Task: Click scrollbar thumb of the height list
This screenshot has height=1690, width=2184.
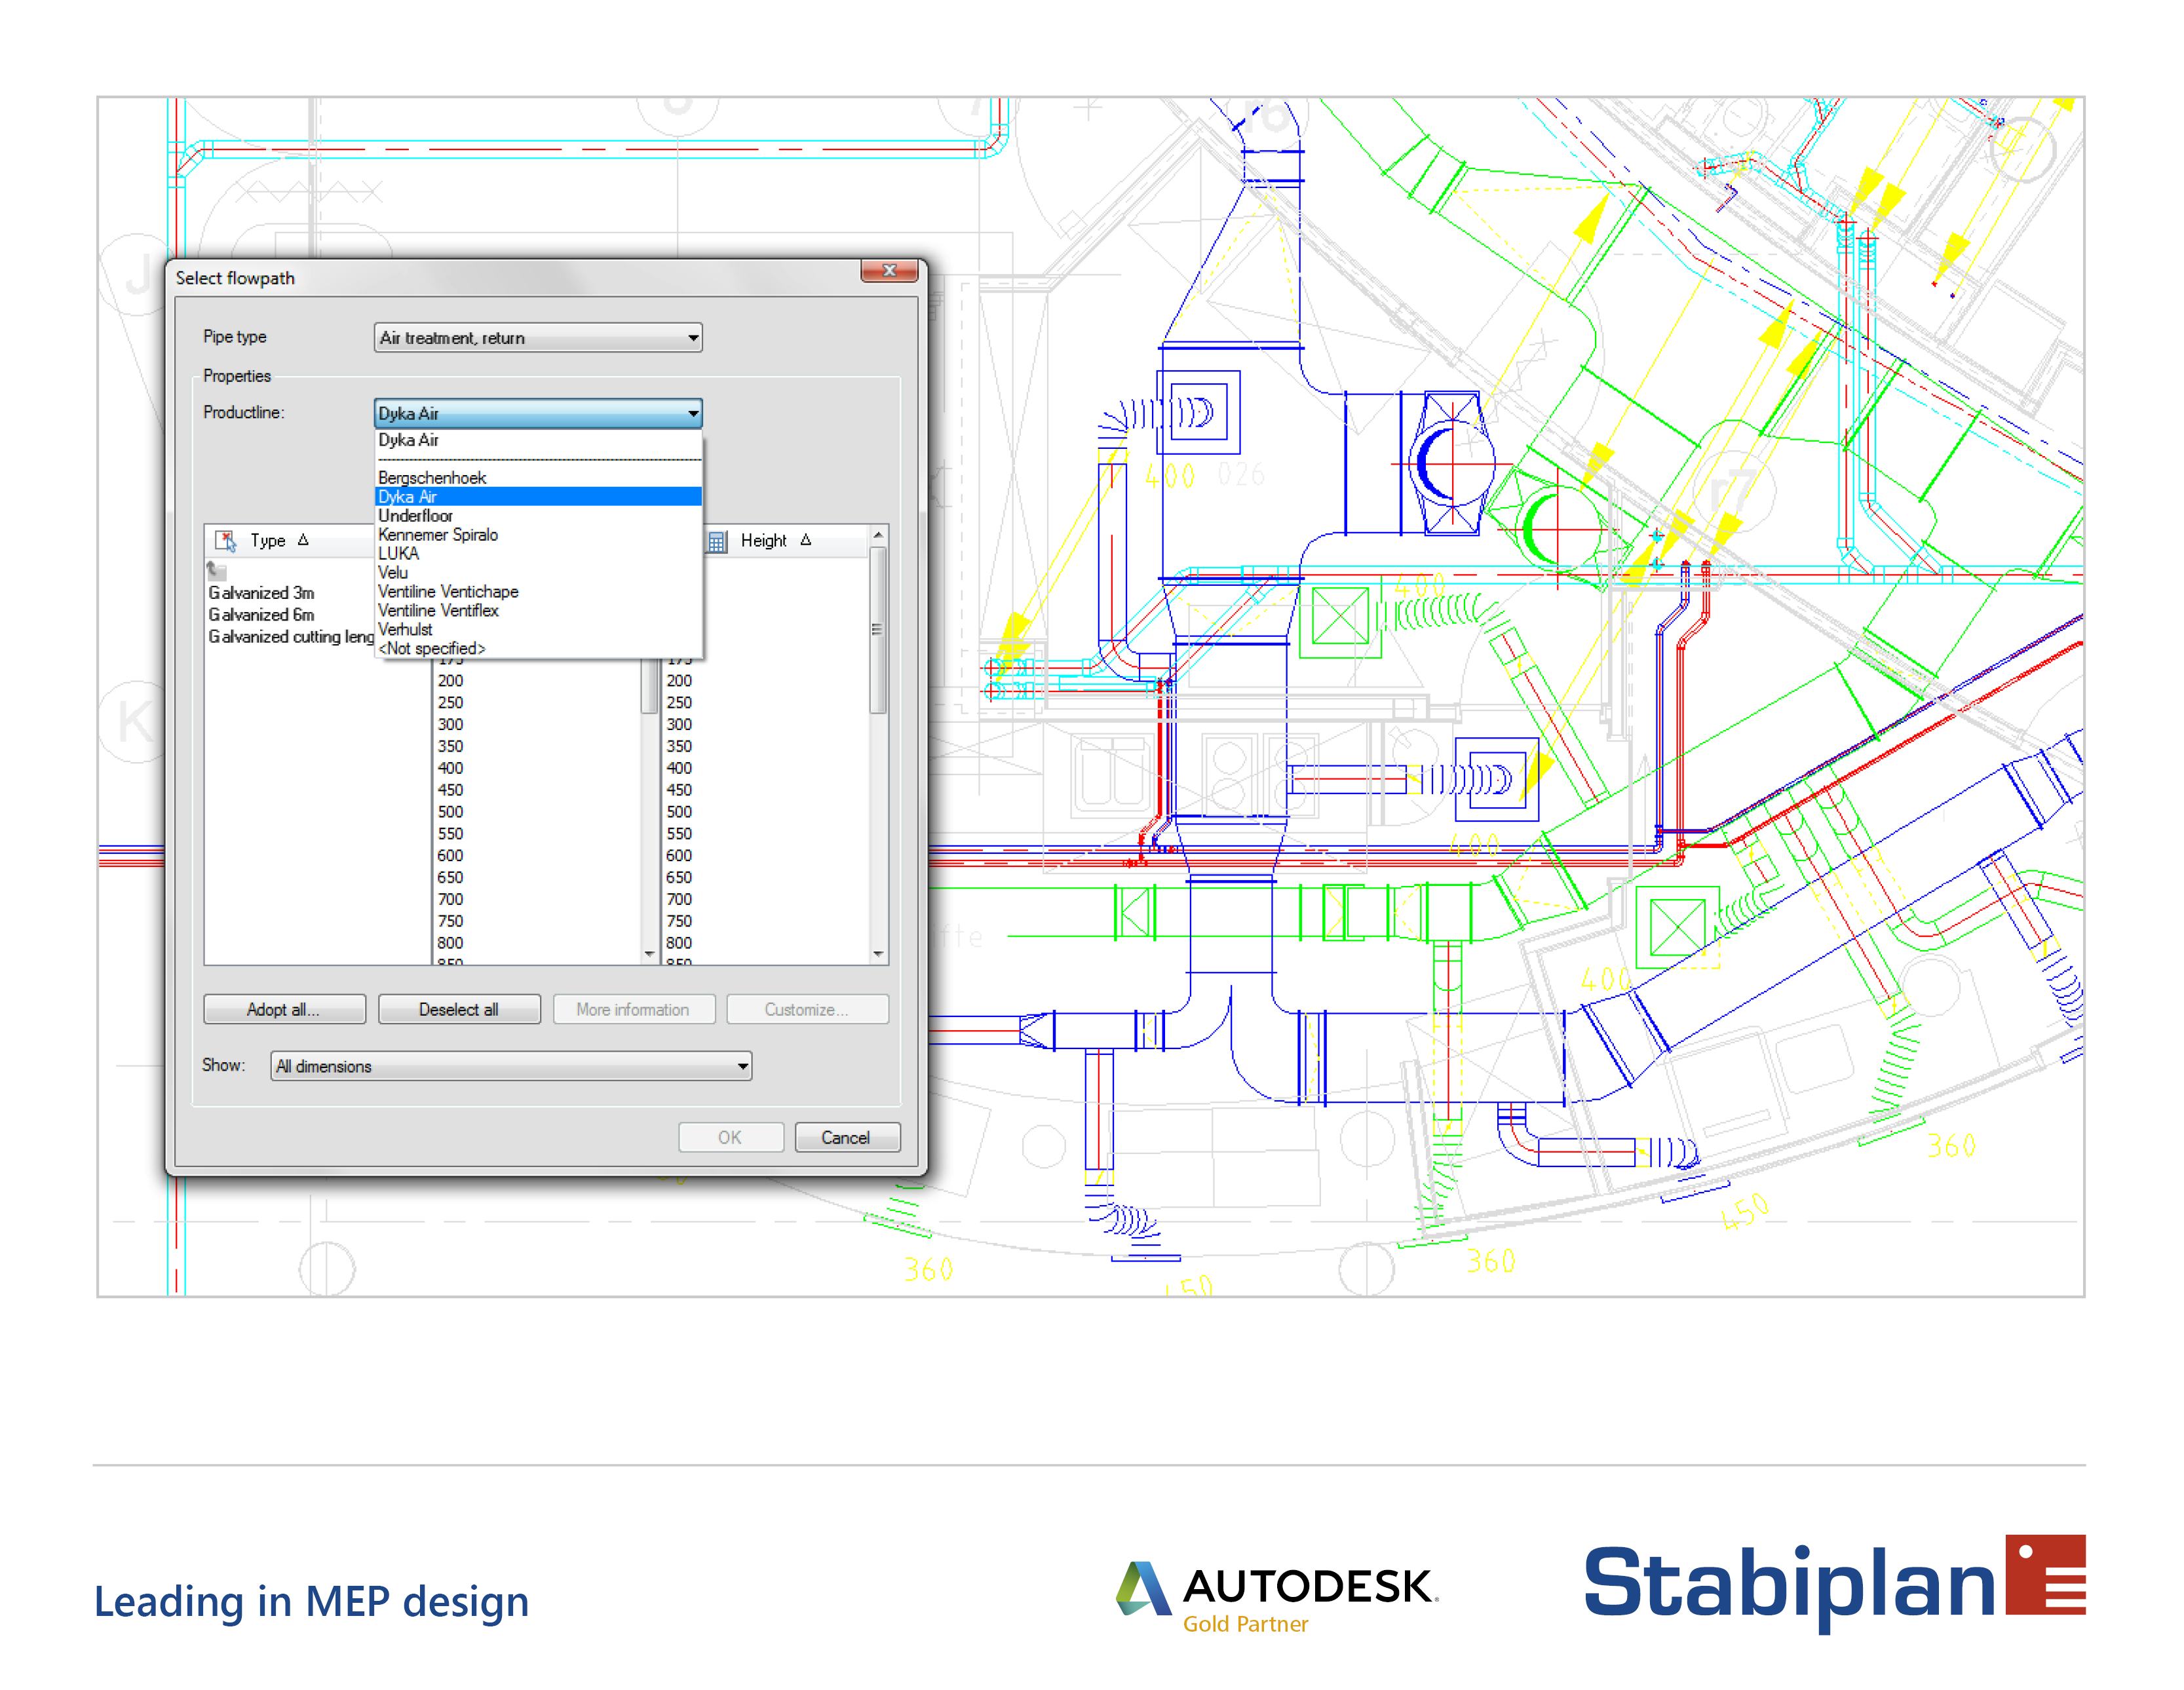Action: click(x=878, y=630)
